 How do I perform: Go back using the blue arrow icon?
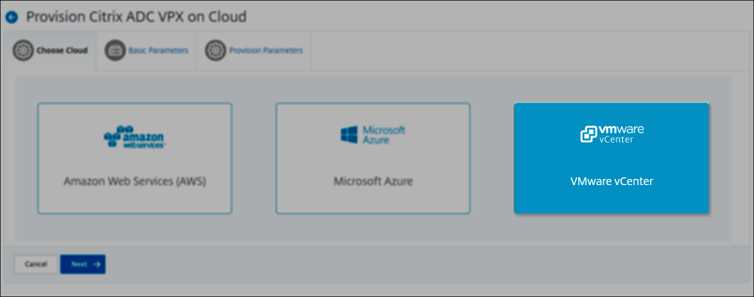[x=12, y=17]
